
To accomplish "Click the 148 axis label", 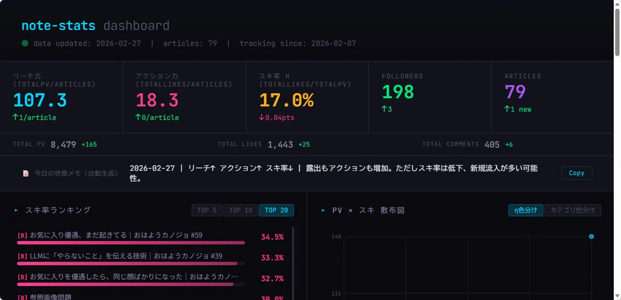I will point(336,236).
